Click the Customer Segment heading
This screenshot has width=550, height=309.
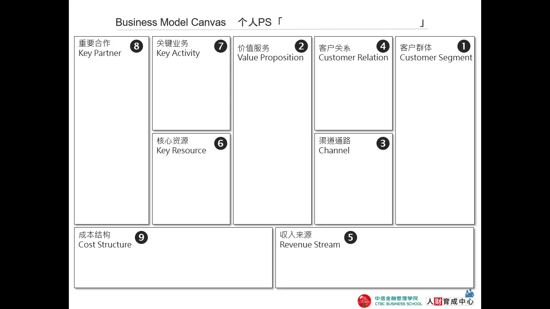point(436,53)
